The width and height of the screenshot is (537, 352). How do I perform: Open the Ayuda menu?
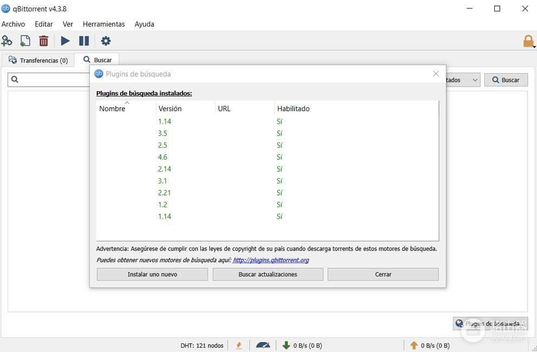coord(144,24)
